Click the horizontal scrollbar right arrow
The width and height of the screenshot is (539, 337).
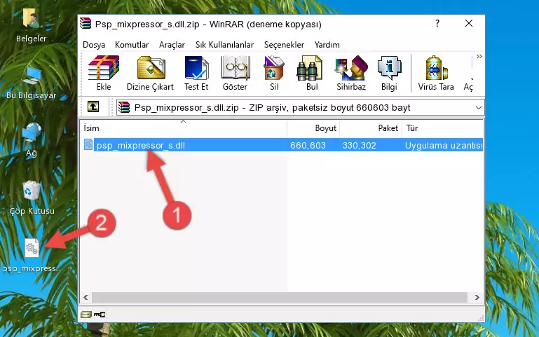(477, 298)
